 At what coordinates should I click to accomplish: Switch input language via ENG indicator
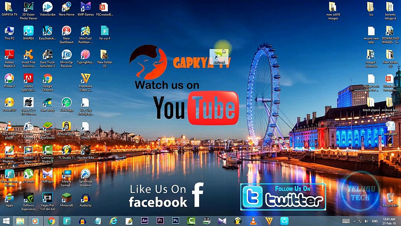pos(375,221)
